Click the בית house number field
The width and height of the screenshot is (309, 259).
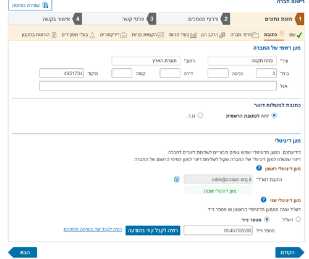tap(266, 73)
